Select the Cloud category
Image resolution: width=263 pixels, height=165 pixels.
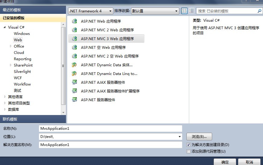[19, 52]
